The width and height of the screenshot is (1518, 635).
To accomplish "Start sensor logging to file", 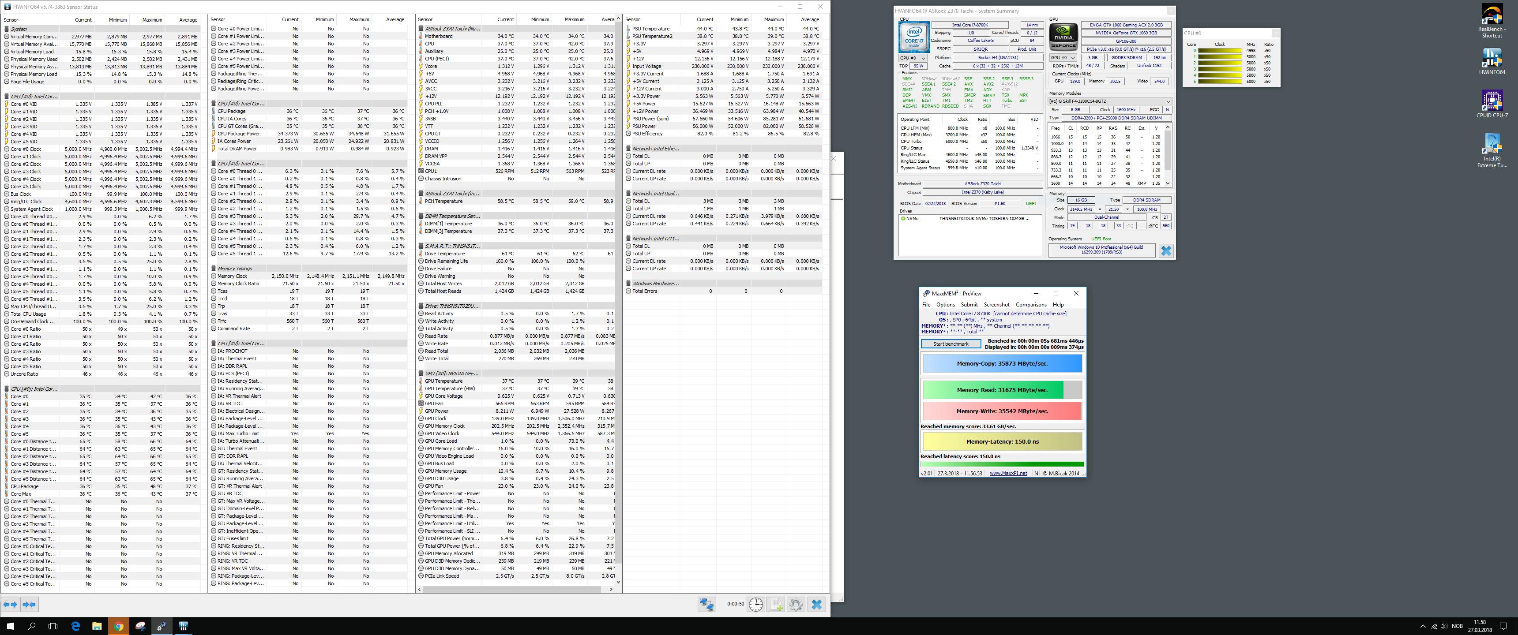I will pyautogui.click(x=776, y=605).
